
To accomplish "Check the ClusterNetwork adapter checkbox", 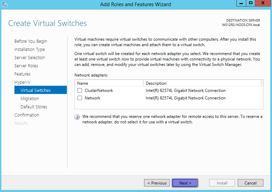I will [80, 91].
